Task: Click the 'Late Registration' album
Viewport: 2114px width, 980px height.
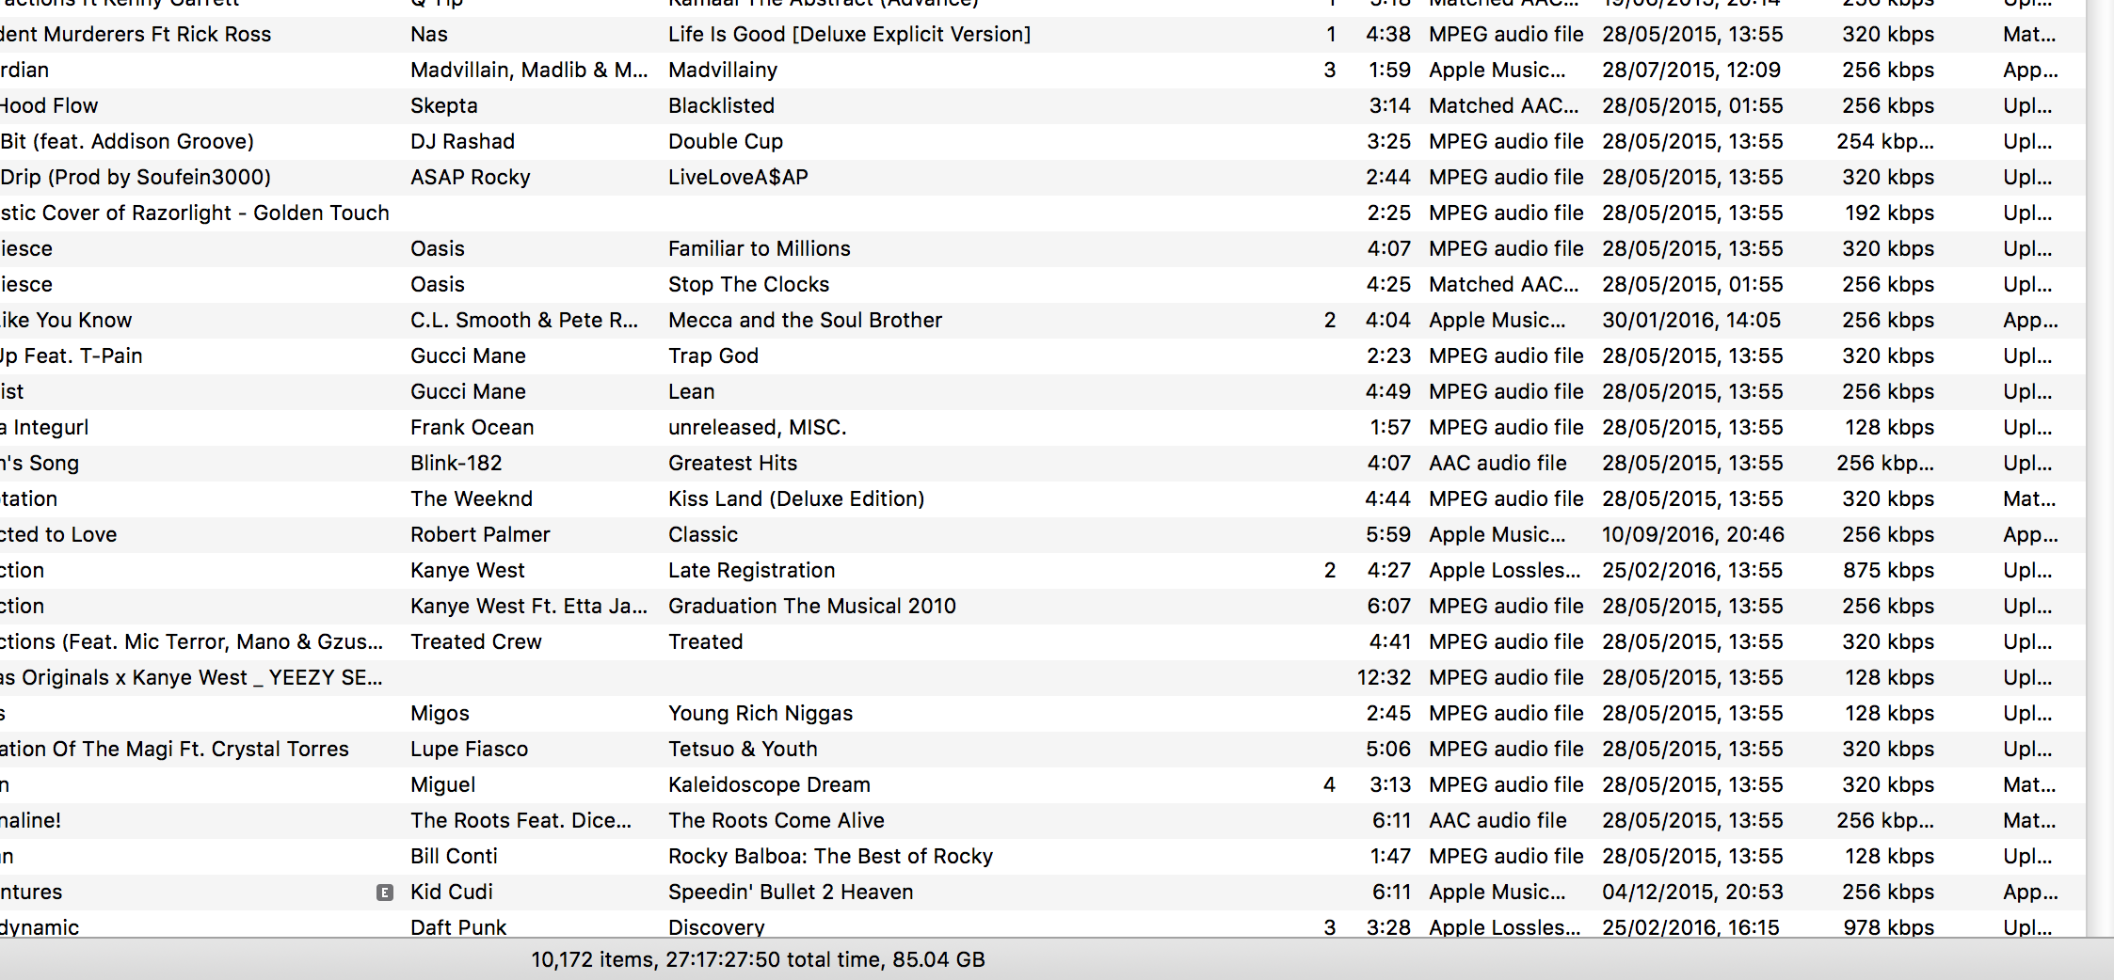Action: click(x=752, y=571)
